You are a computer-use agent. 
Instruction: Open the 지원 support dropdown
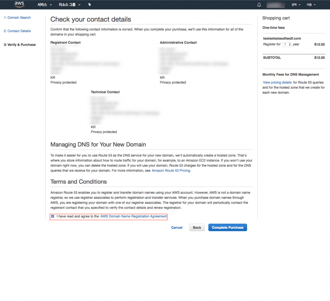click(x=311, y=5)
